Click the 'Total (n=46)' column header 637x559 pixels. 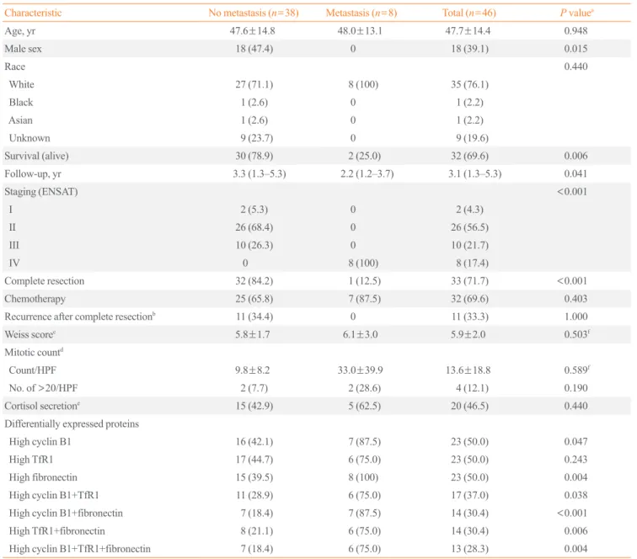coord(469,13)
